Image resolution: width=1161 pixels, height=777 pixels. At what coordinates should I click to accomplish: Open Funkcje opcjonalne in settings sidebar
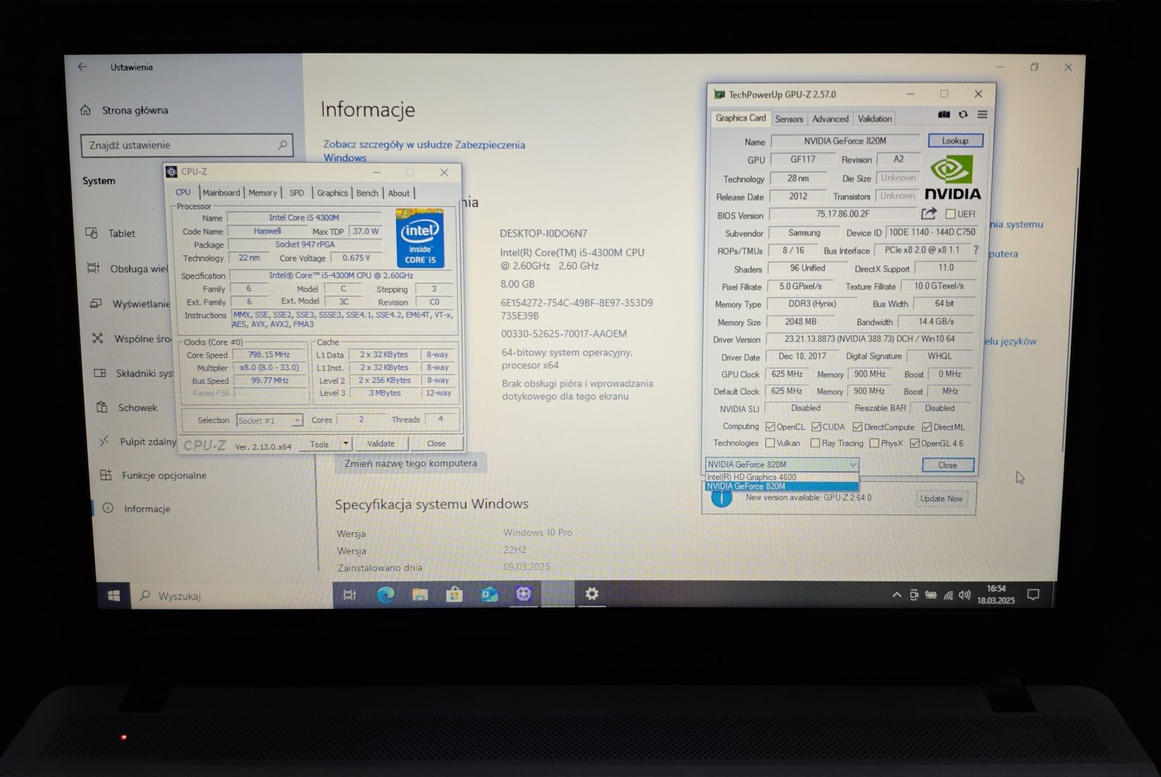click(x=164, y=475)
